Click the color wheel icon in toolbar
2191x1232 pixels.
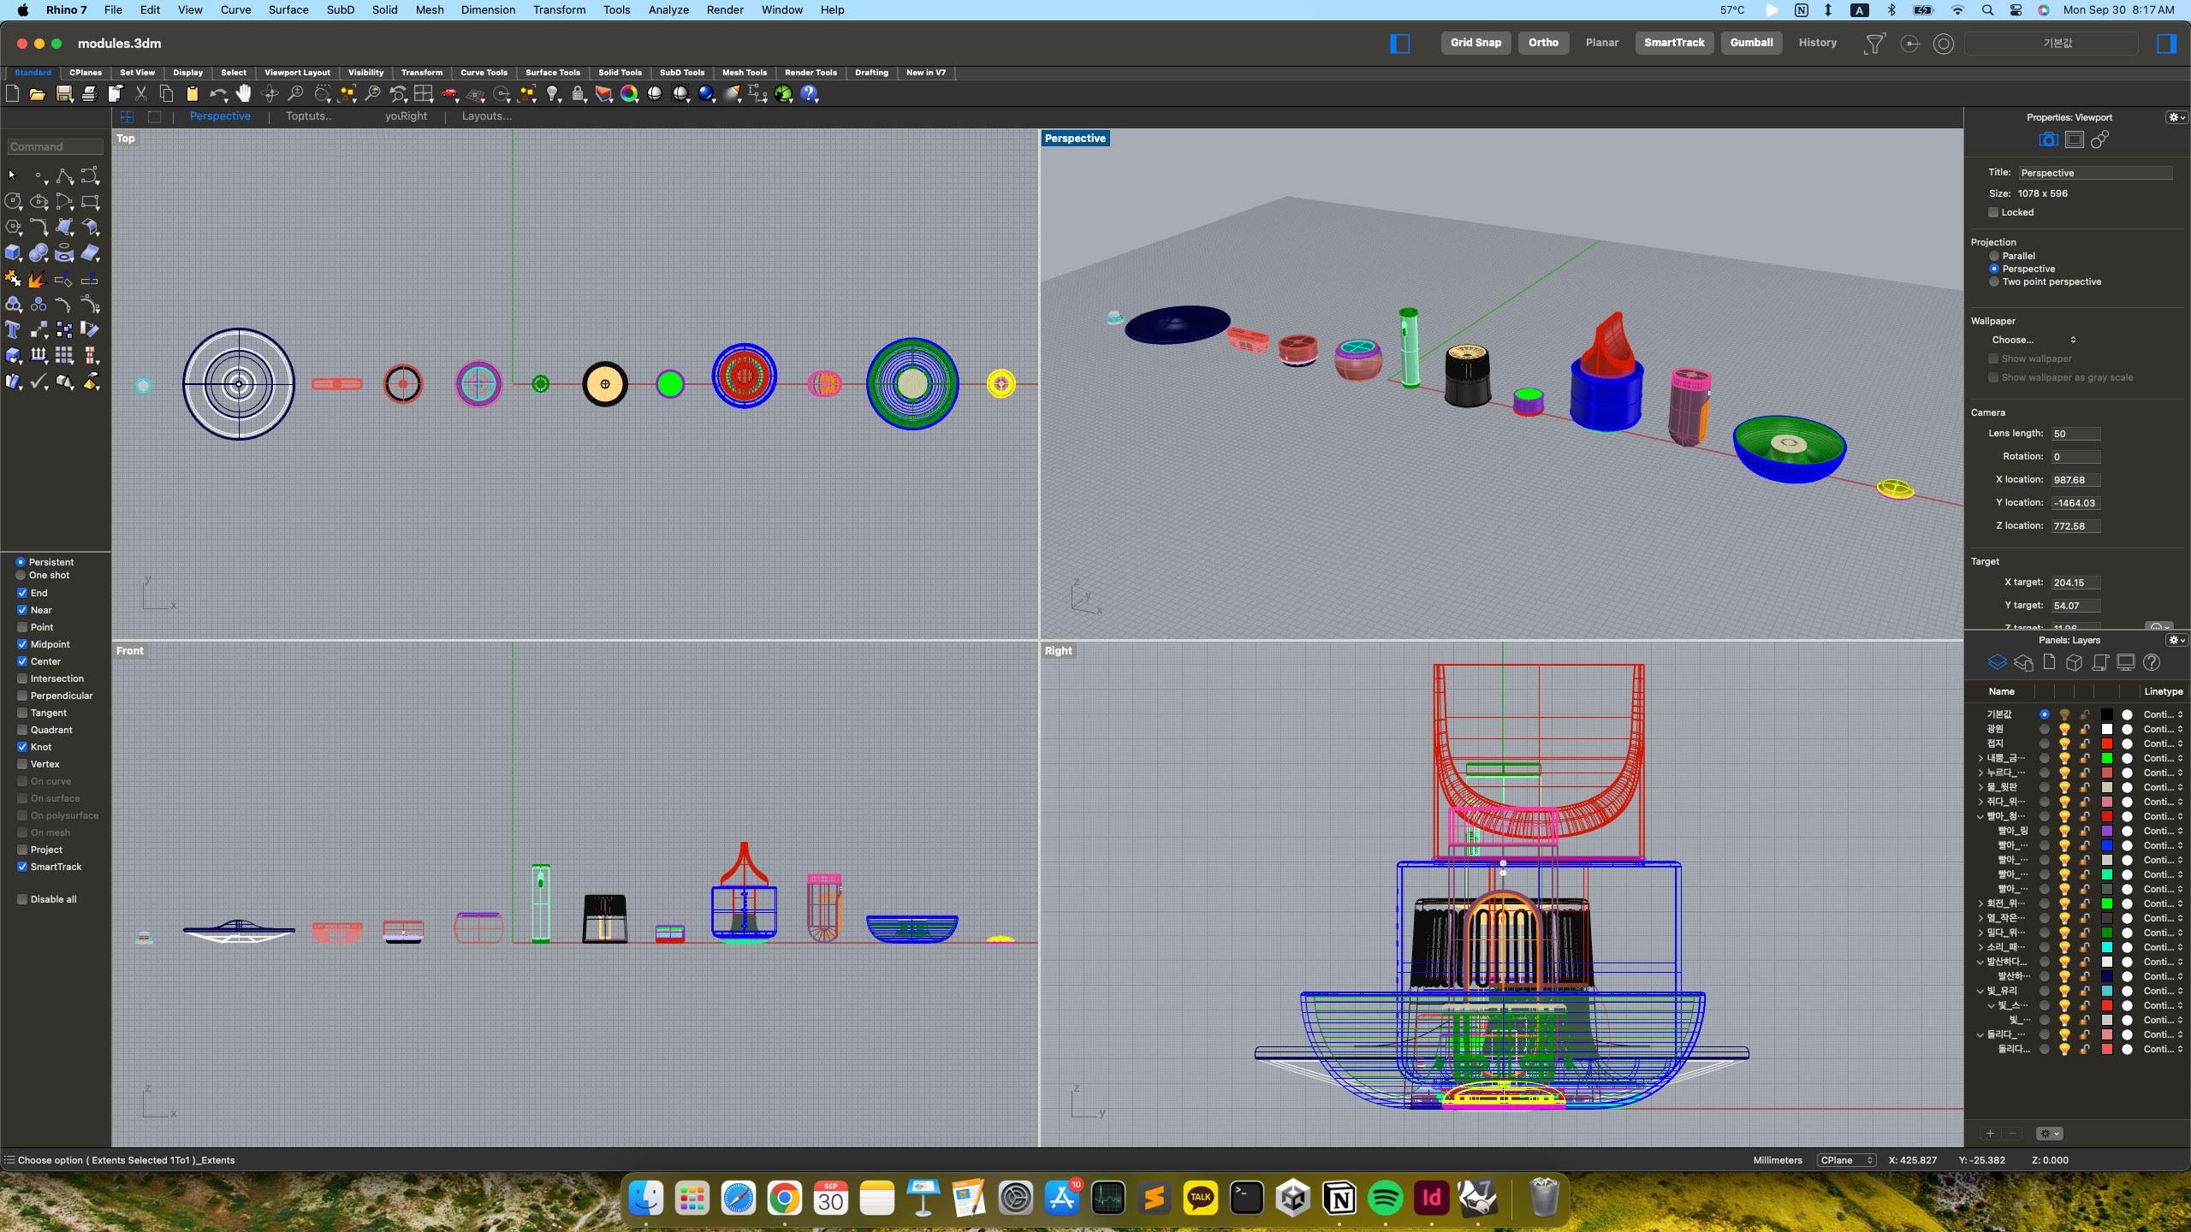[629, 94]
